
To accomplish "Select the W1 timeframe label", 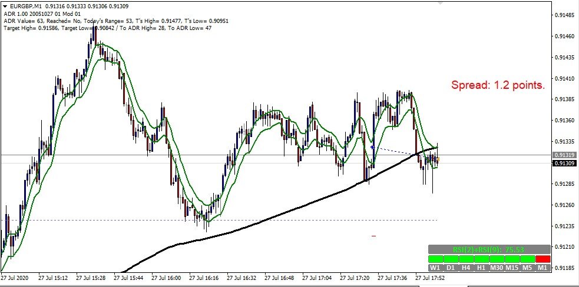I will click(435, 268).
